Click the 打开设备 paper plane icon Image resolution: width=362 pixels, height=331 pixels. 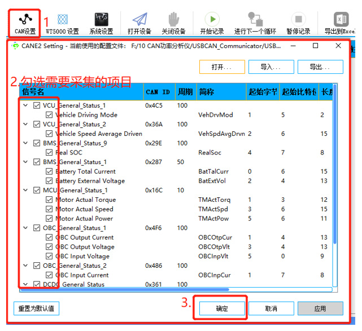click(x=139, y=19)
